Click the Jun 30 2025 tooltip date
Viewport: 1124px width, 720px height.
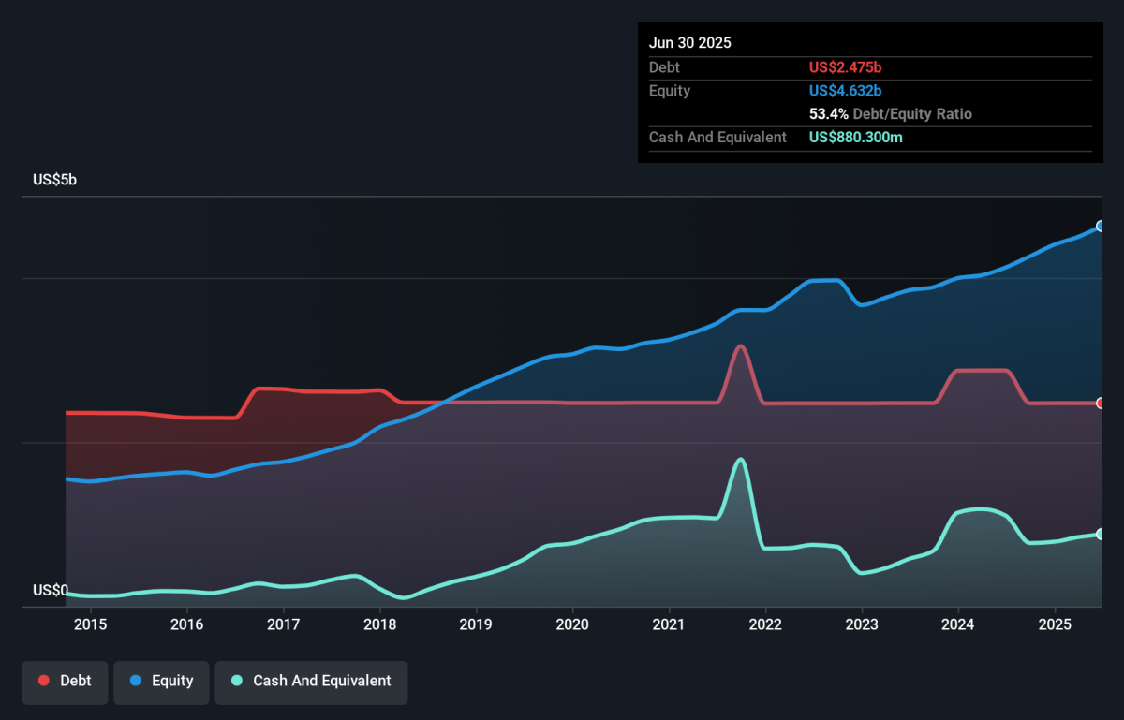click(690, 43)
